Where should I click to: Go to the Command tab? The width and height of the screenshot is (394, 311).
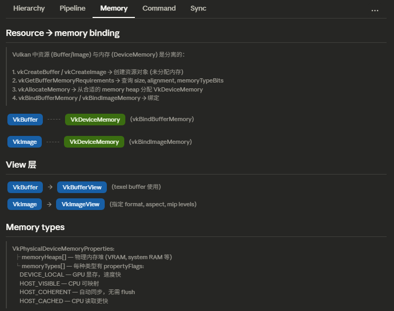coord(159,8)
